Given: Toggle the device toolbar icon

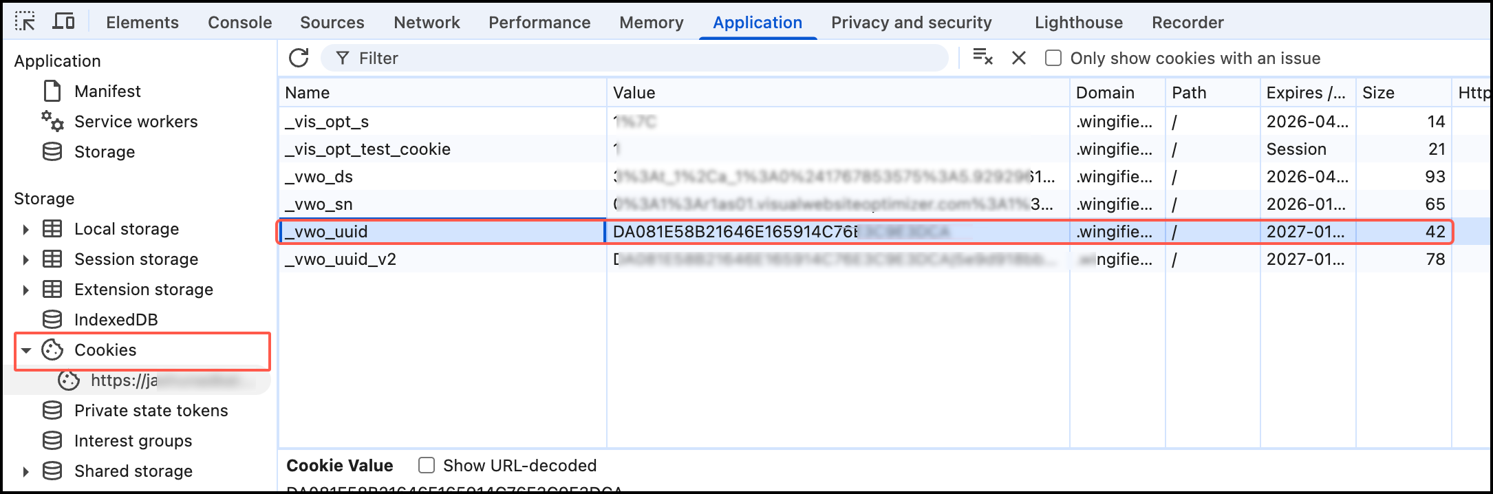Looking at the screenshot, I should pyautogui.click(x=63, y=22).
